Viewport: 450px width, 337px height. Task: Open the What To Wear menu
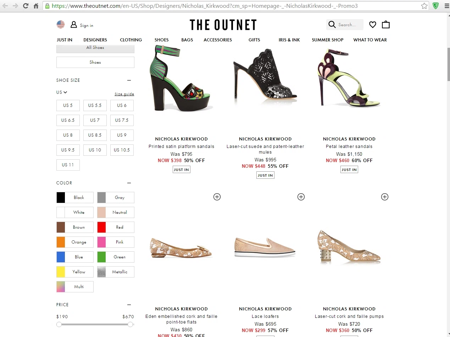(x=370, y=40)
